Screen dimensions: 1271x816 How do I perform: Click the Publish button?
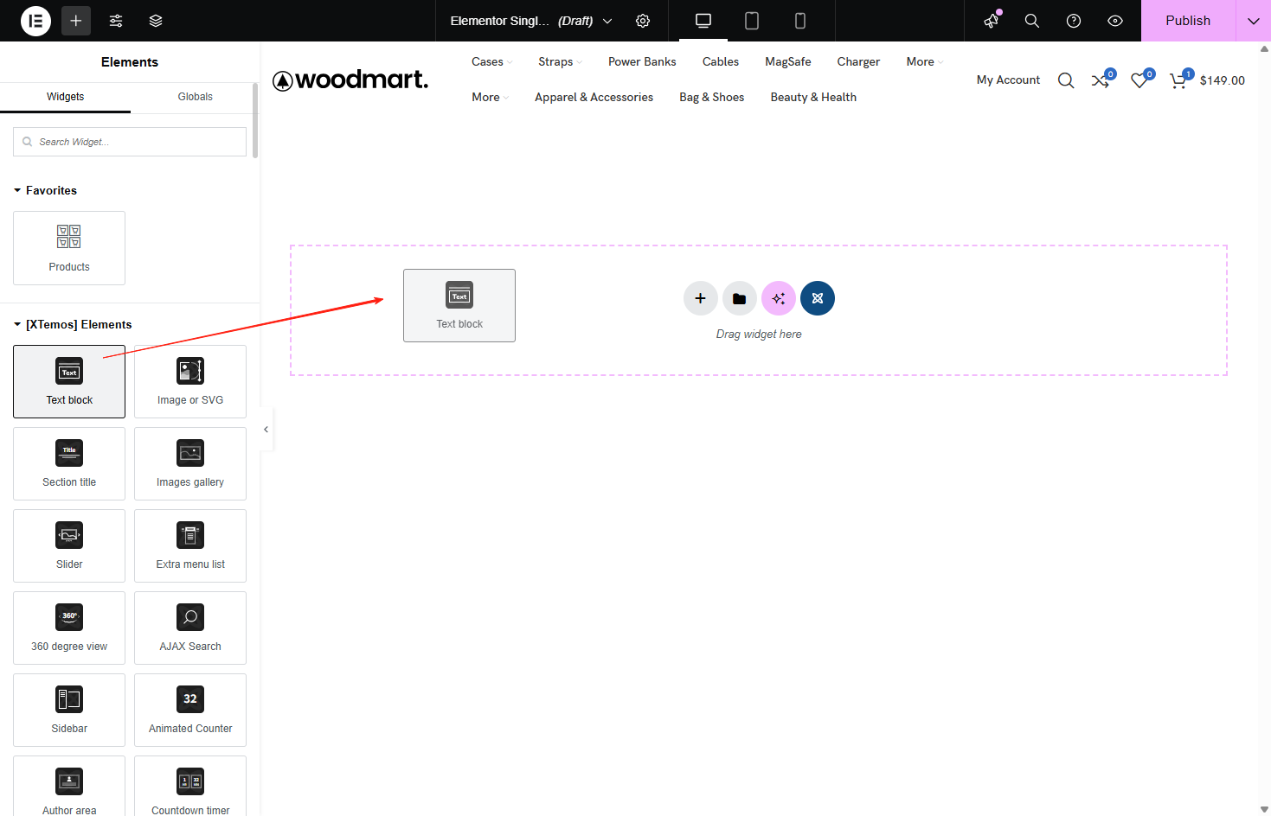coord(1187,20)
